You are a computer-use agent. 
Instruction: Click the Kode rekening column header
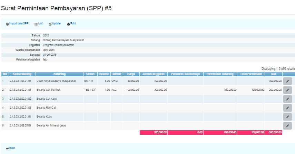point(21,74)
